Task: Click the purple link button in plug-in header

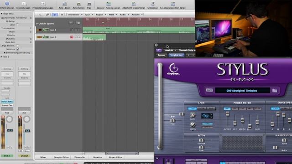Action: click(159, 50)
